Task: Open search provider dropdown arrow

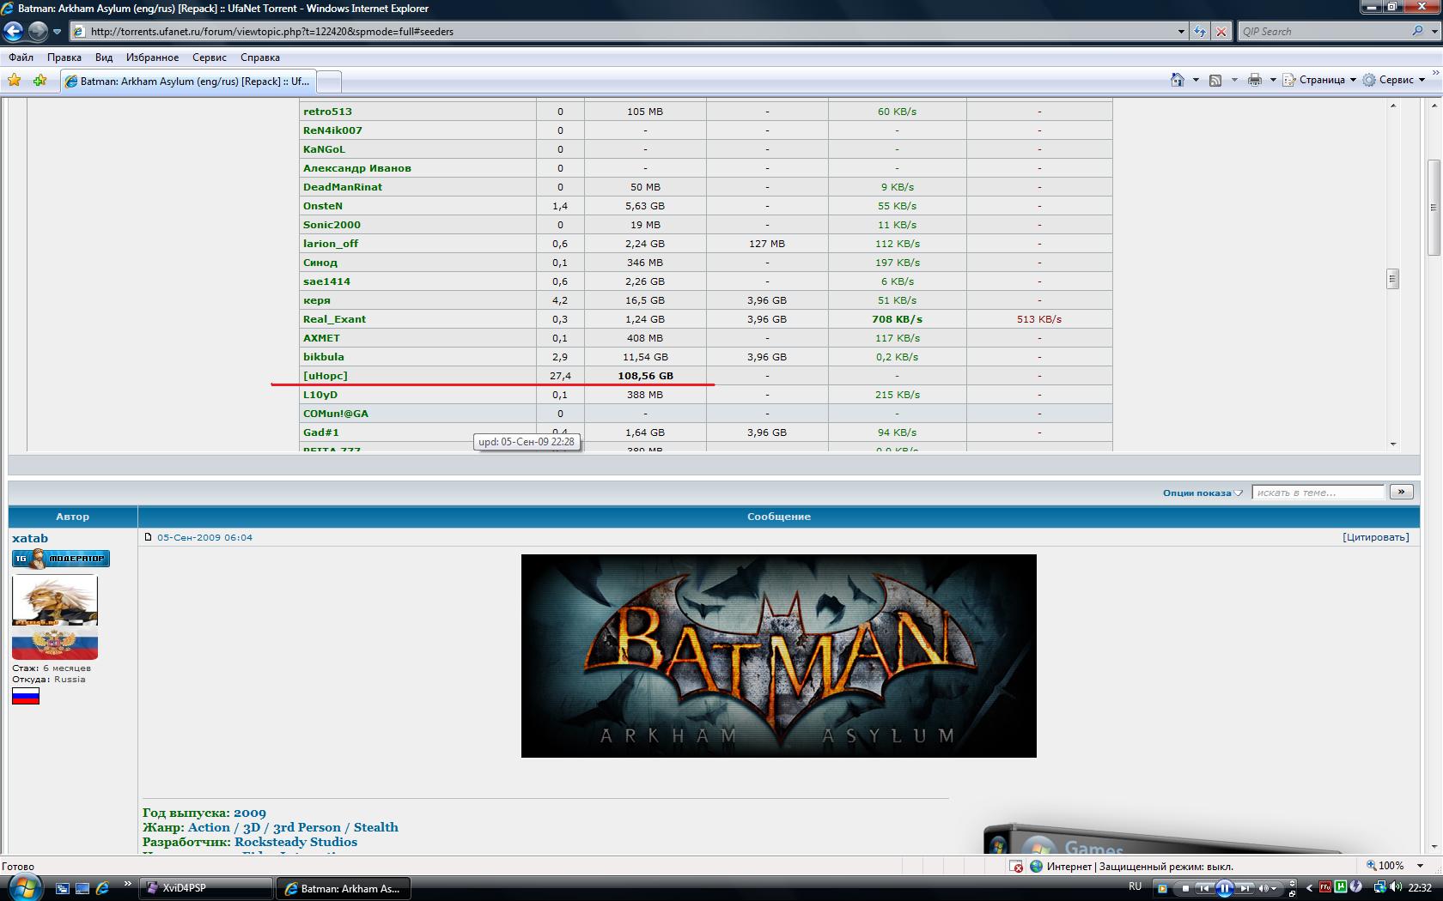Action: point(1434,32)
